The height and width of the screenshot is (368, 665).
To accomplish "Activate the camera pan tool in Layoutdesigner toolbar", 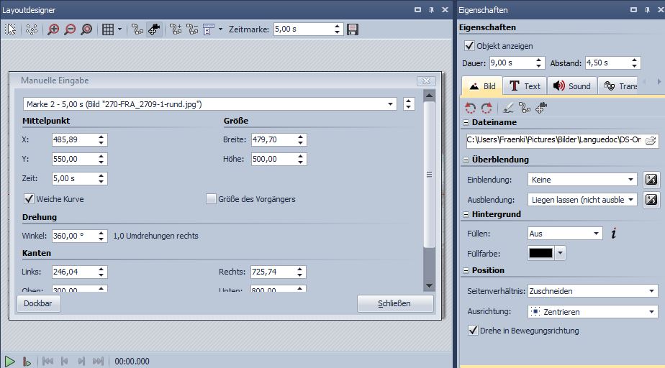I will point(154,29).
